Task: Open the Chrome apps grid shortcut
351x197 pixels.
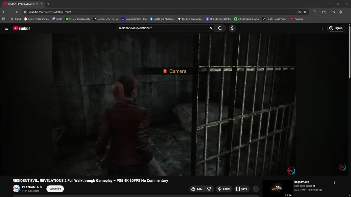Action: [4, 19]
